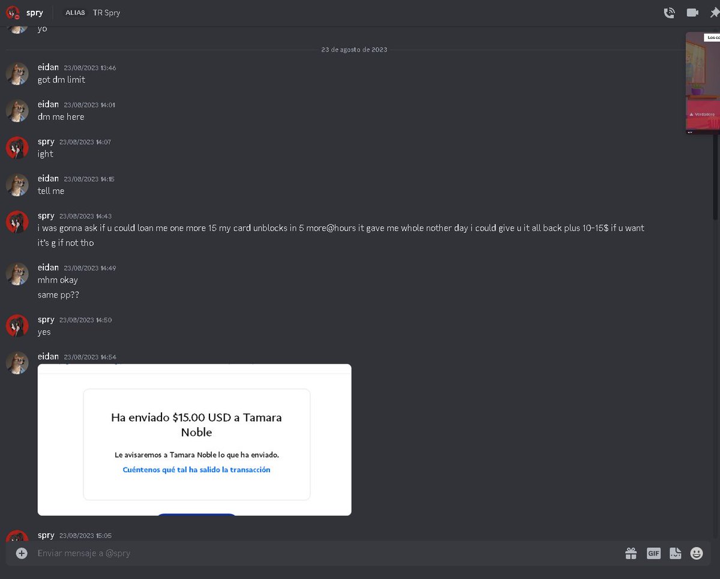The width and height of the screenshot is (720, 579).
Task: Click the heading 'Ha enviado $15.00 USD a Tamara Noble'
Action: [x=196, y=425]
